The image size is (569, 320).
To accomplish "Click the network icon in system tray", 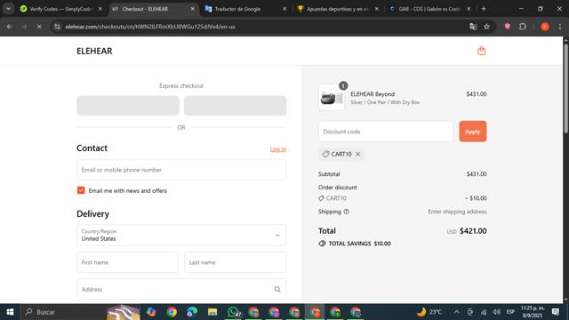I will [484, 312].
